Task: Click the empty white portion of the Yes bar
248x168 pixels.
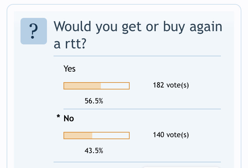Action: click(115, 86)
